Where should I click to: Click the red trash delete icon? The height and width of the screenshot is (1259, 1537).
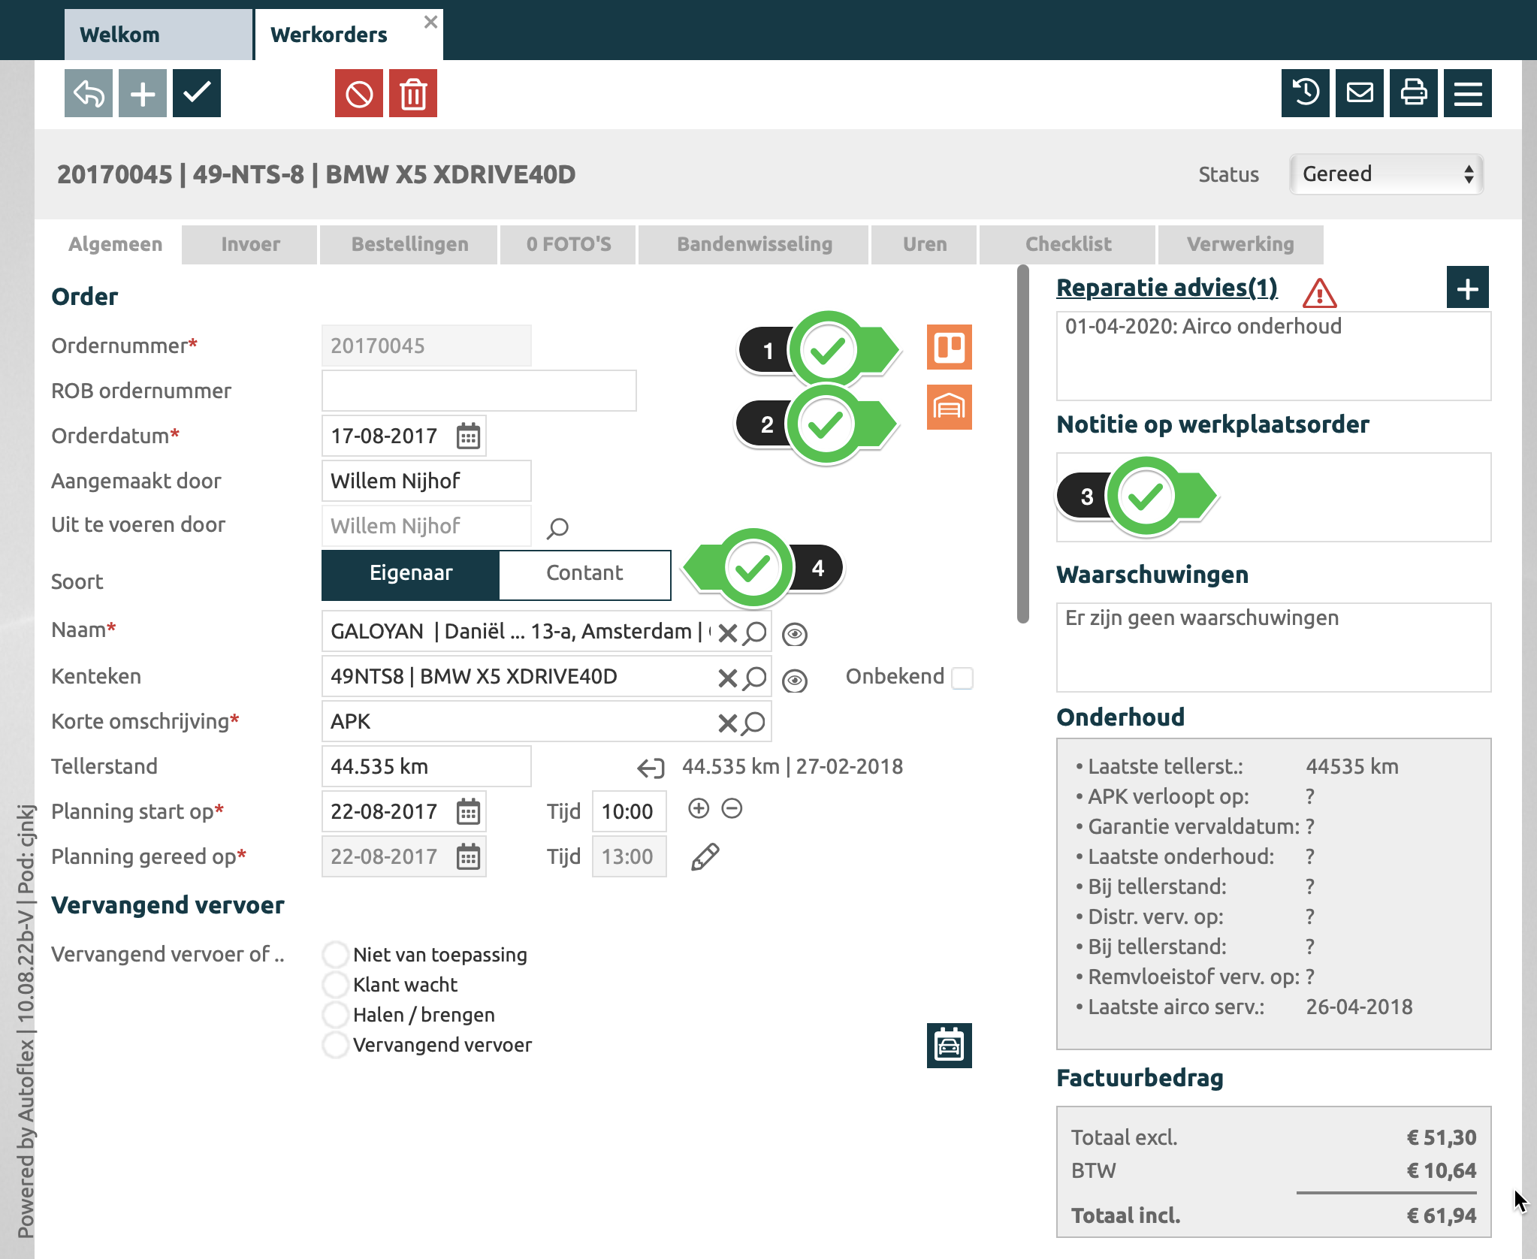[412, 94]
